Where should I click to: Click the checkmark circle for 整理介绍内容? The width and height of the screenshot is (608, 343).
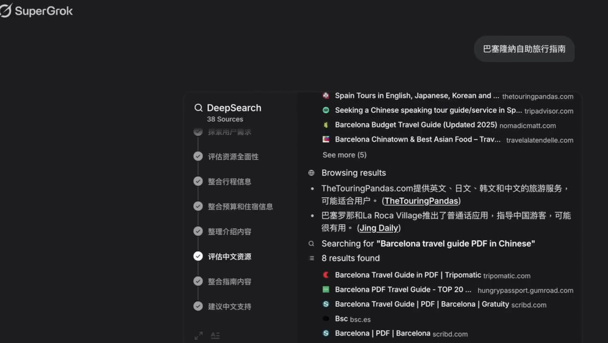tap(198, 231)
